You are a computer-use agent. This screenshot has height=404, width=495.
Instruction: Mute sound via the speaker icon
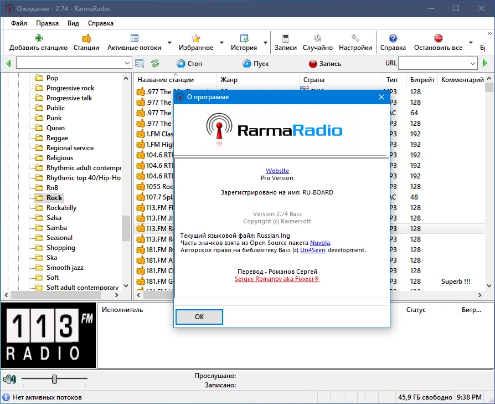(x=10, y=379)
